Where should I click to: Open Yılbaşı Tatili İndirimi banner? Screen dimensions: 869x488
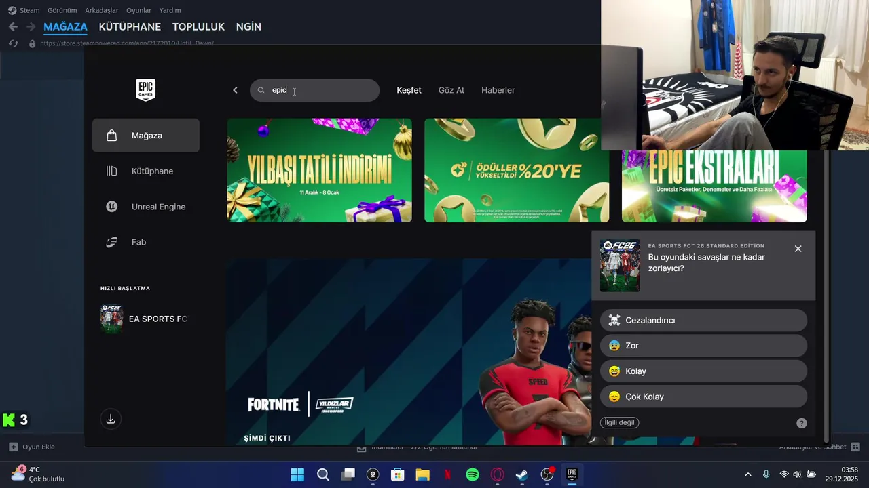319,170
